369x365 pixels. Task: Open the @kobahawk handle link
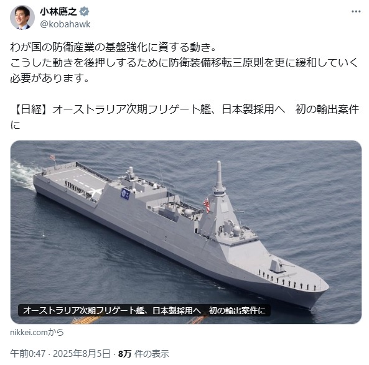(65, 24)
